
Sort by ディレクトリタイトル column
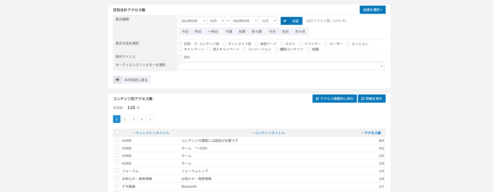click(x=152, y=133)
